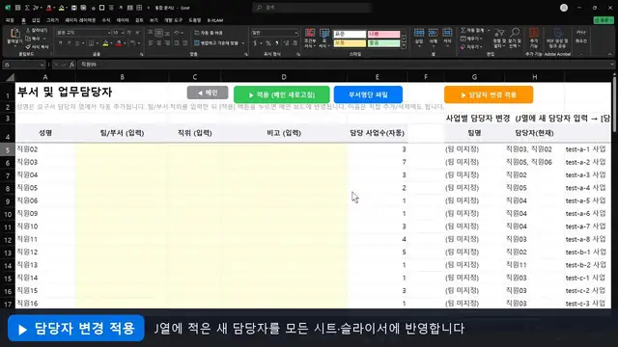Apply percent style format

pyautogui.click(x=268, y=42)
